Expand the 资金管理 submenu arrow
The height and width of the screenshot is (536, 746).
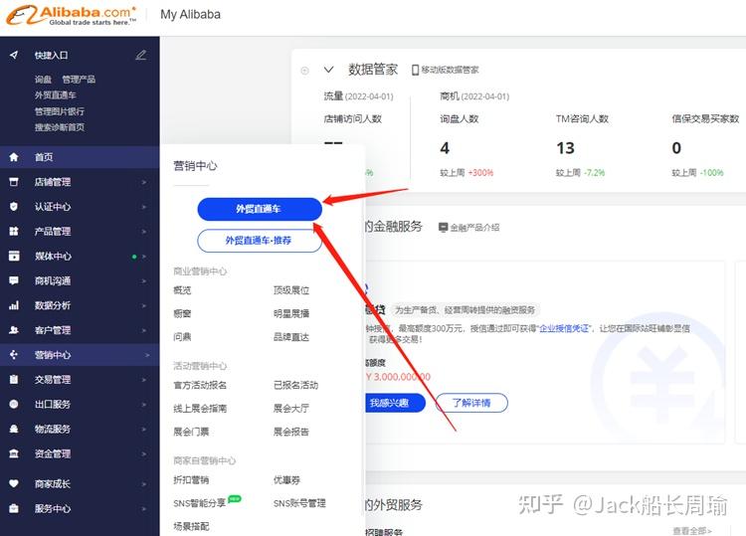[x=143, y=454]
